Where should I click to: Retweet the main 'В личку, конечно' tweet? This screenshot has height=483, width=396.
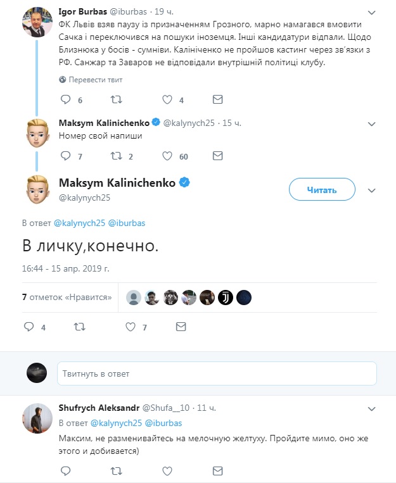(80, 327)
